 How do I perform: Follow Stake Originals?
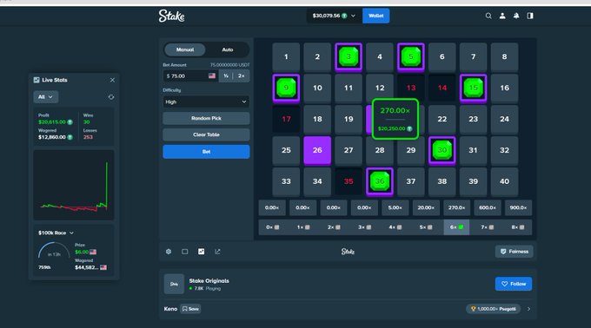pyautogui.click(x=514, y=284)
